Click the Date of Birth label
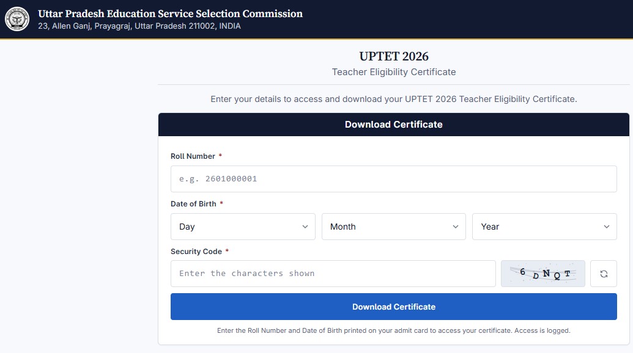633x353 pixels. pos(193,204)
